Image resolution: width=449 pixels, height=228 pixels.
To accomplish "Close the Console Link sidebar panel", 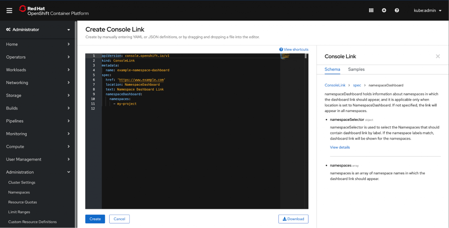I will pos(438,56).
